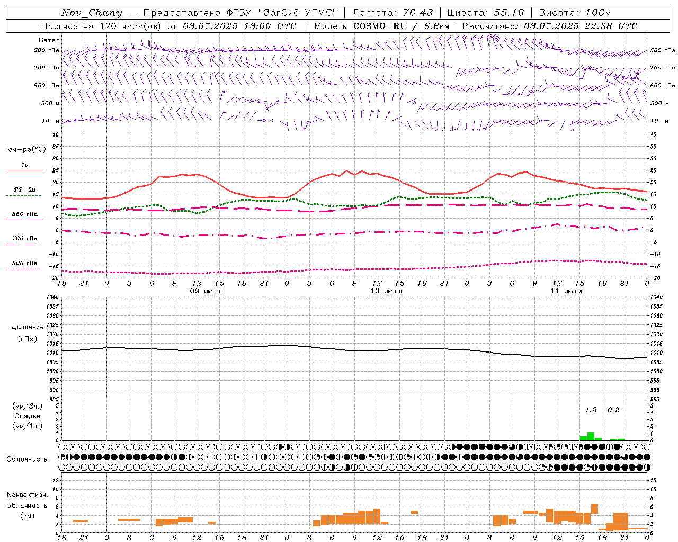Click the '0.2' precipitation total value
This screenshot has width=678, height=542.
coord(613,410)
